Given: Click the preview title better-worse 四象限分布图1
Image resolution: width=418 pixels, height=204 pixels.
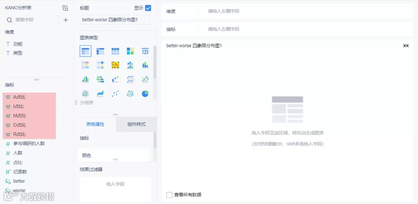Looking at the screenshot, I should (194, 46).
